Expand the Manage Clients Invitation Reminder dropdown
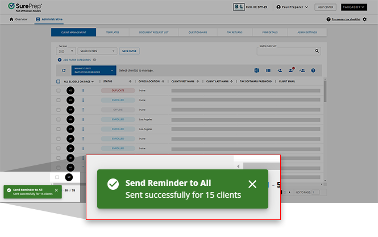378x237 pixels. pyautogui.click(x=94, y=70)
